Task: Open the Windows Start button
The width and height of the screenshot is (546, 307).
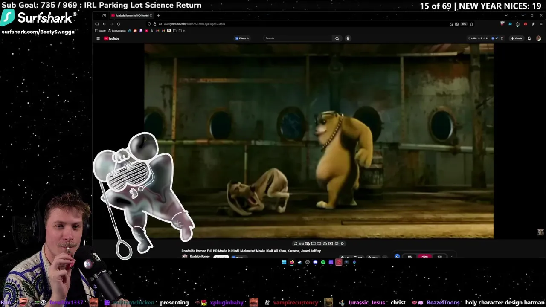Action: tap(284, 262)
